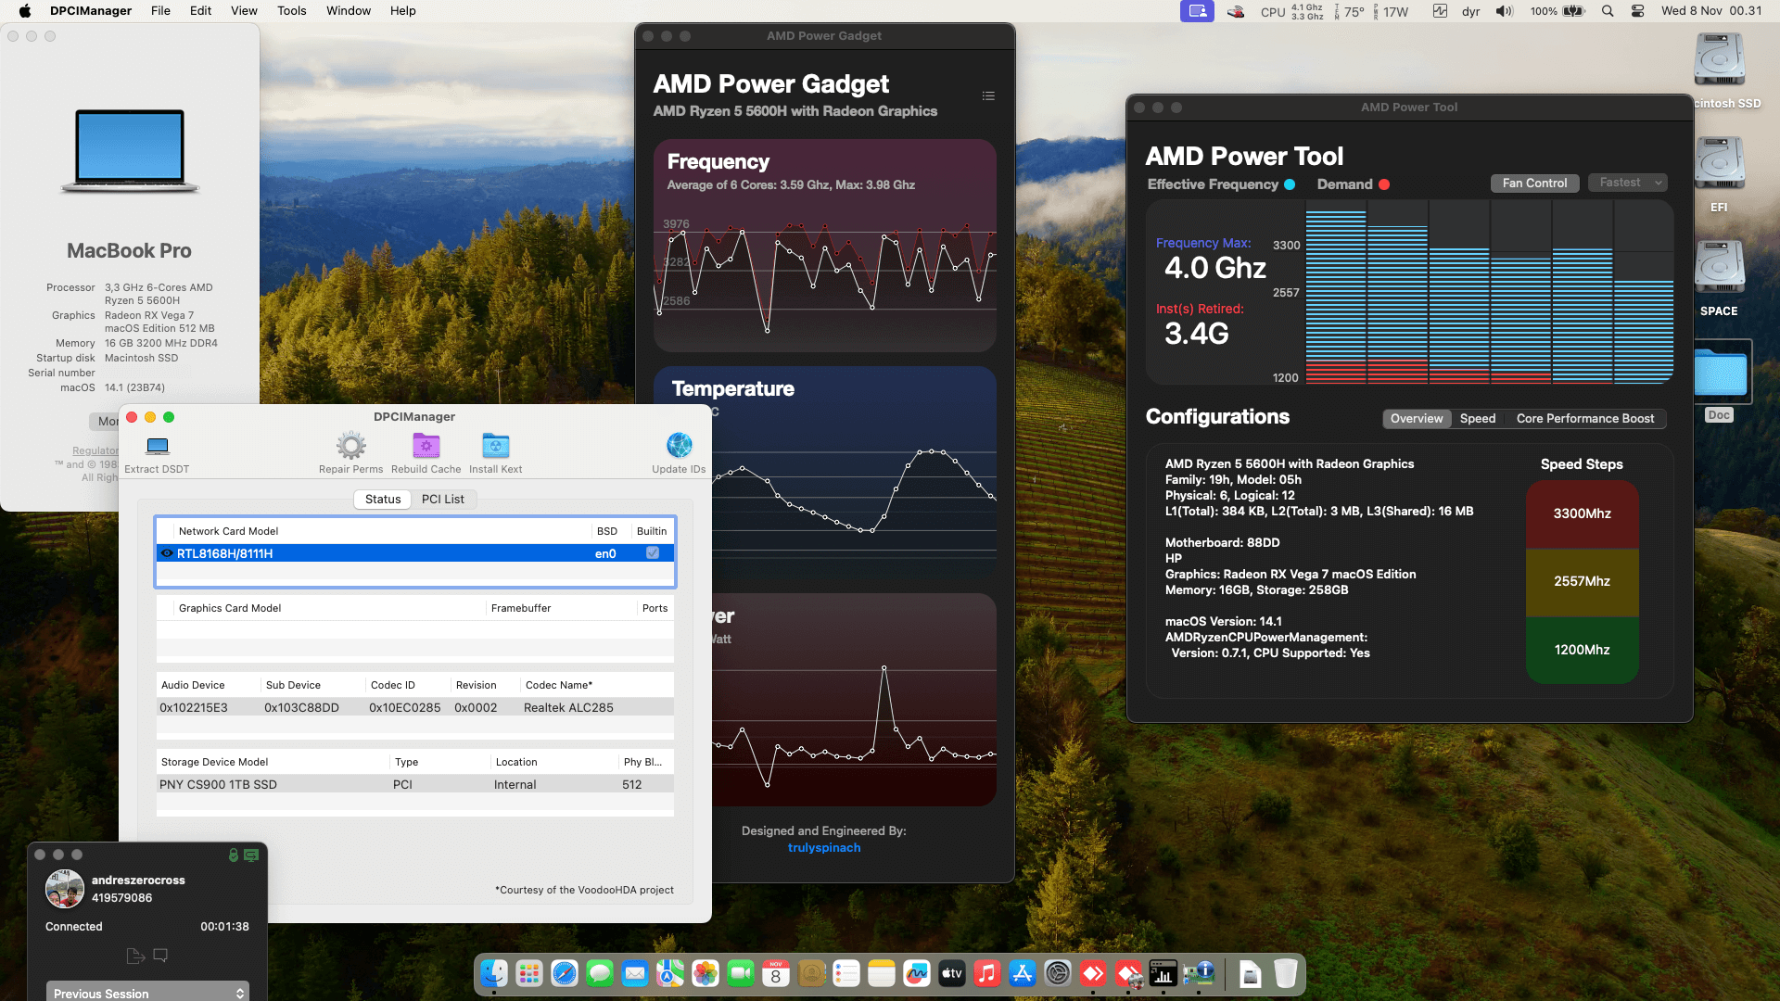This screenshot has width=1780, height=1001.
Task: Open Control Center in the menu bar
Action: (1638, 11)
